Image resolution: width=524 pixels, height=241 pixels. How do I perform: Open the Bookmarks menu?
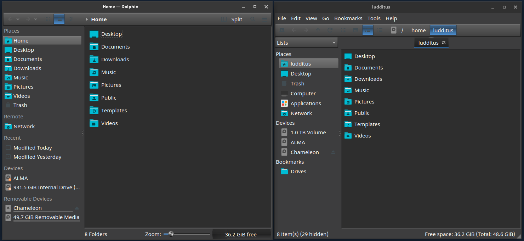348,18
